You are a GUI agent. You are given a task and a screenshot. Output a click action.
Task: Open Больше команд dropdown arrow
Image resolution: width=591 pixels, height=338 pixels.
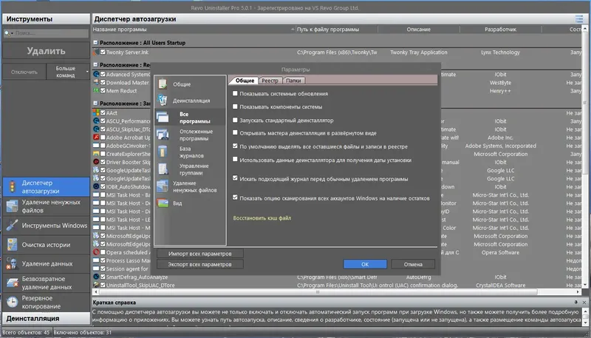click(87, 72)
